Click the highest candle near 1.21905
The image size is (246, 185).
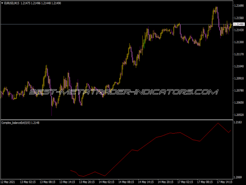point(216,7)
